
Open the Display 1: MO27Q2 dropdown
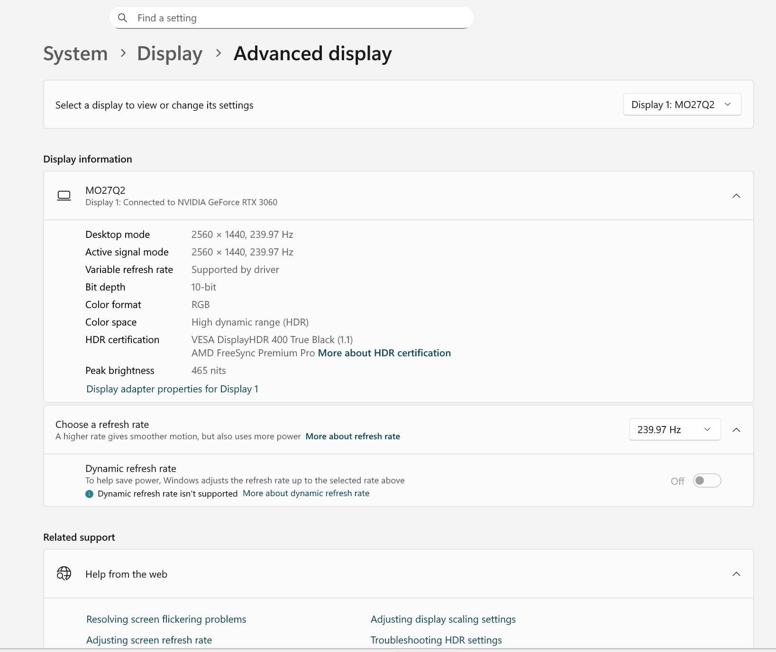(x=682, y=105)
